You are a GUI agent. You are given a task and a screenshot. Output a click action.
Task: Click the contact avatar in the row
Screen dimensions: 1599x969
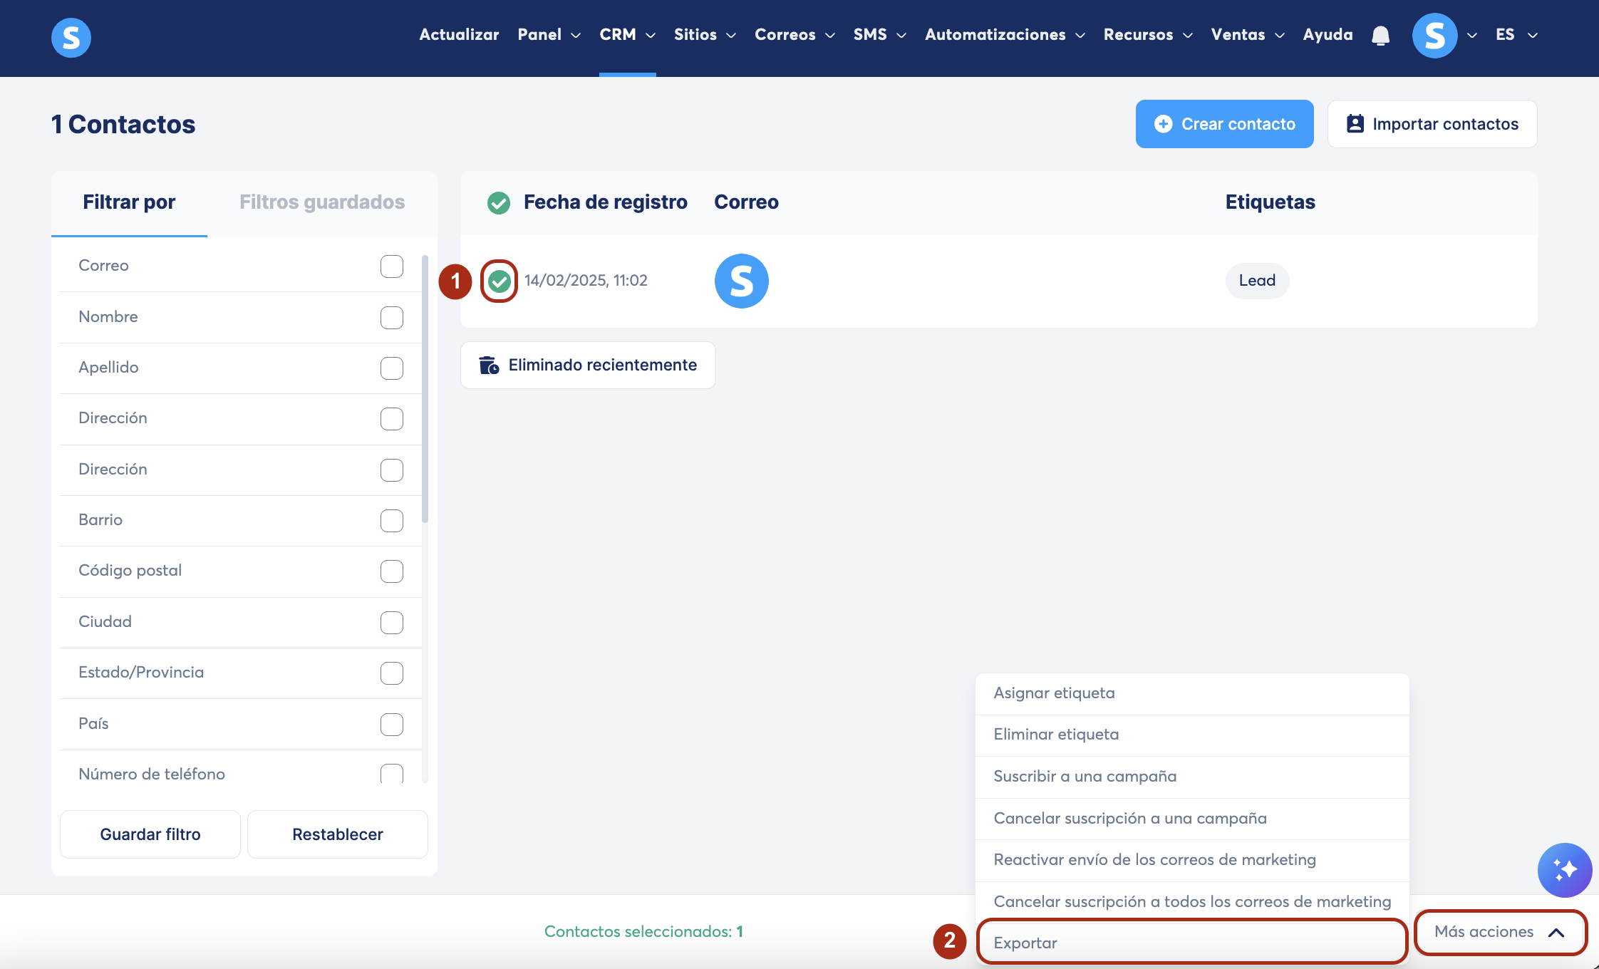click(x=741, y=281)
